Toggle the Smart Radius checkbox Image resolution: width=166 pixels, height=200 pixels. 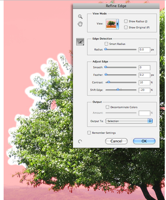coord(106,44)
